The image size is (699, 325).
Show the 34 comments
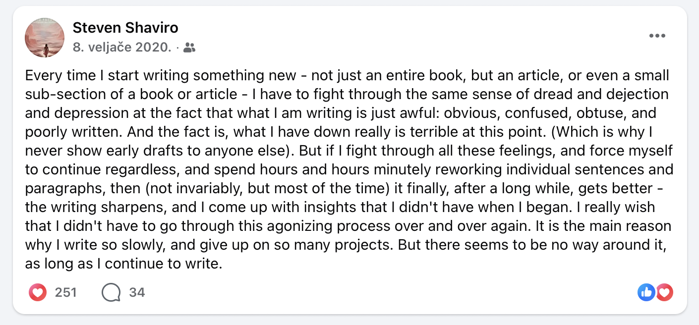(x=137, y=292)
